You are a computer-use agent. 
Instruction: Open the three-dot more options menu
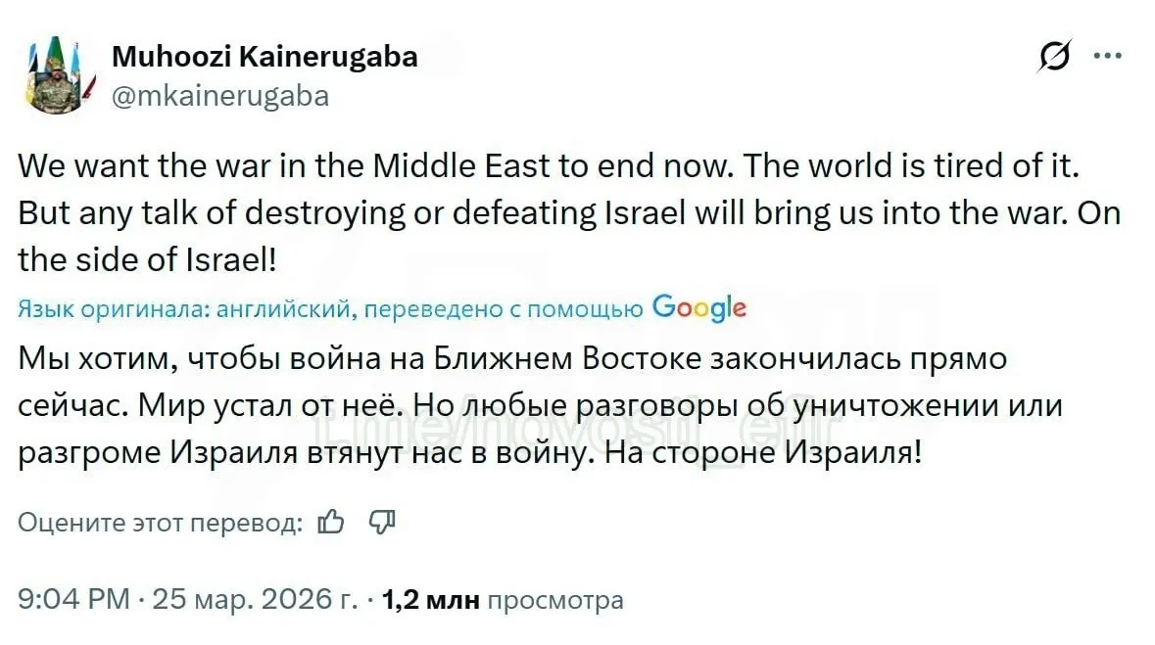[x=1107, y=57]
